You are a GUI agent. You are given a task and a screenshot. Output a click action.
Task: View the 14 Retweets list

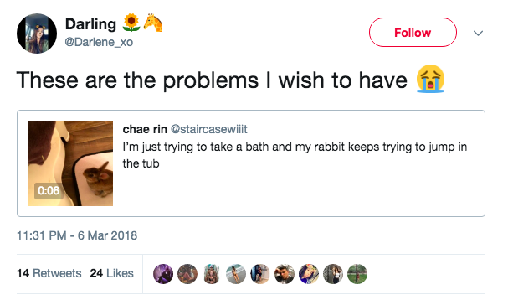point(49,273)
